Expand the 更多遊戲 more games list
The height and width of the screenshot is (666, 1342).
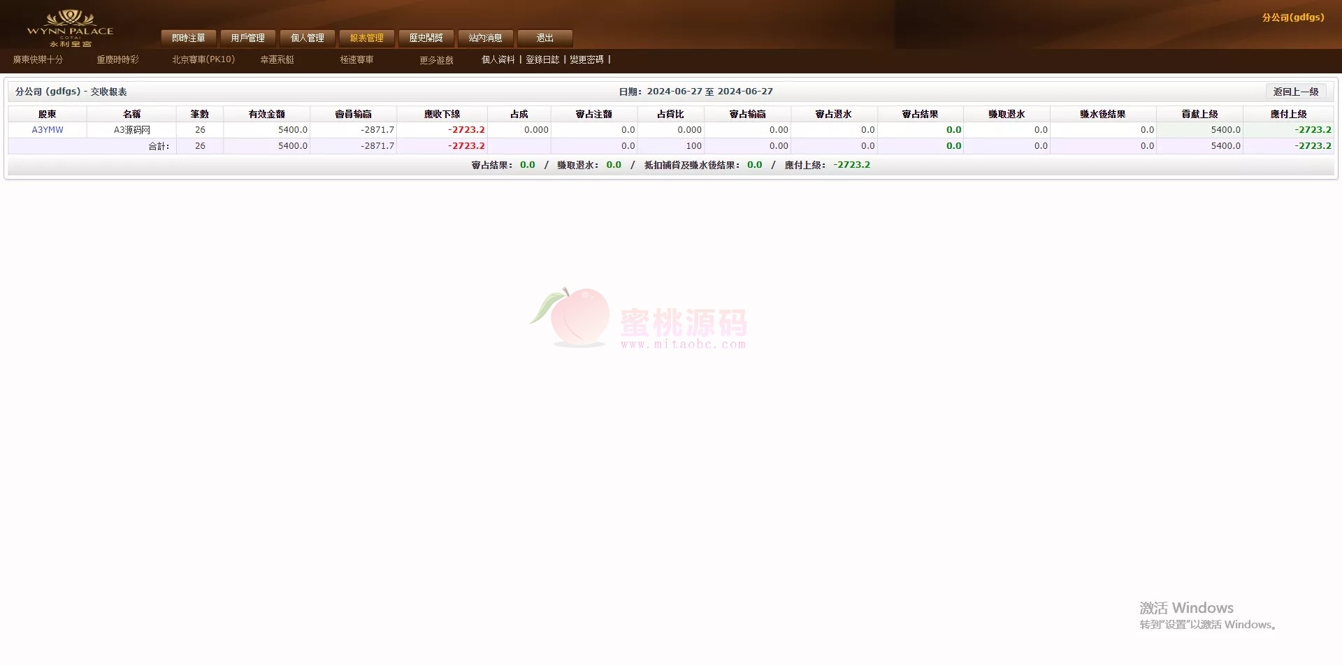(436, 60)
